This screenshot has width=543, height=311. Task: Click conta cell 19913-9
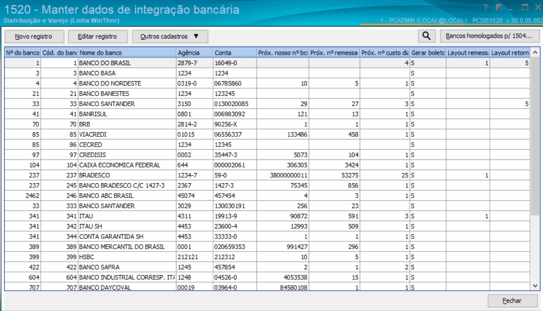pyautogui.click(x=235, y=216)
